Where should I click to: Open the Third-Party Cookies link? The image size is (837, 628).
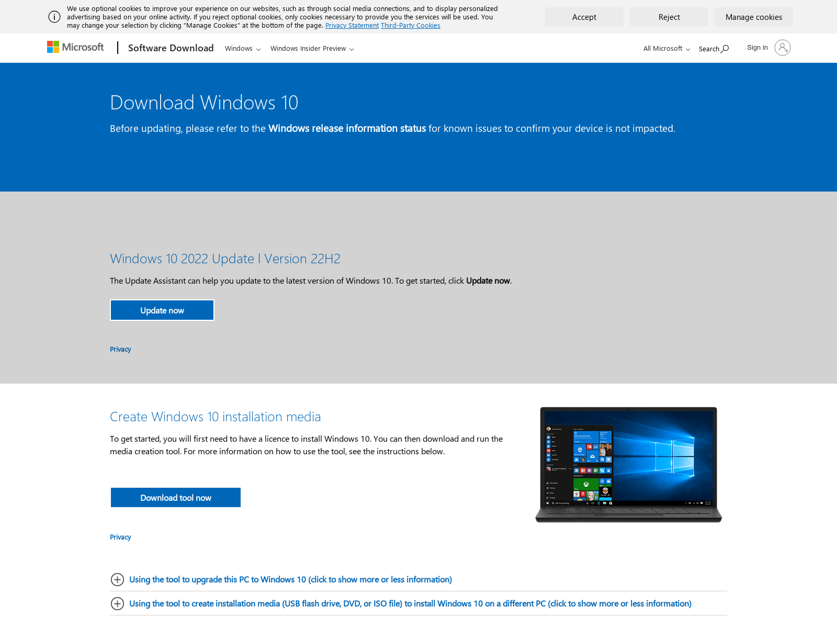[411, 25]
